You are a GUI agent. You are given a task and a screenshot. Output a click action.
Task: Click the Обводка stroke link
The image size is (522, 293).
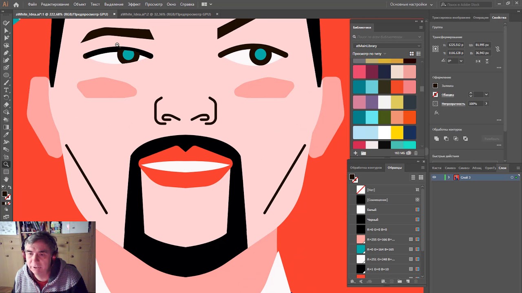pyautogui.click(x=448, y=95)
